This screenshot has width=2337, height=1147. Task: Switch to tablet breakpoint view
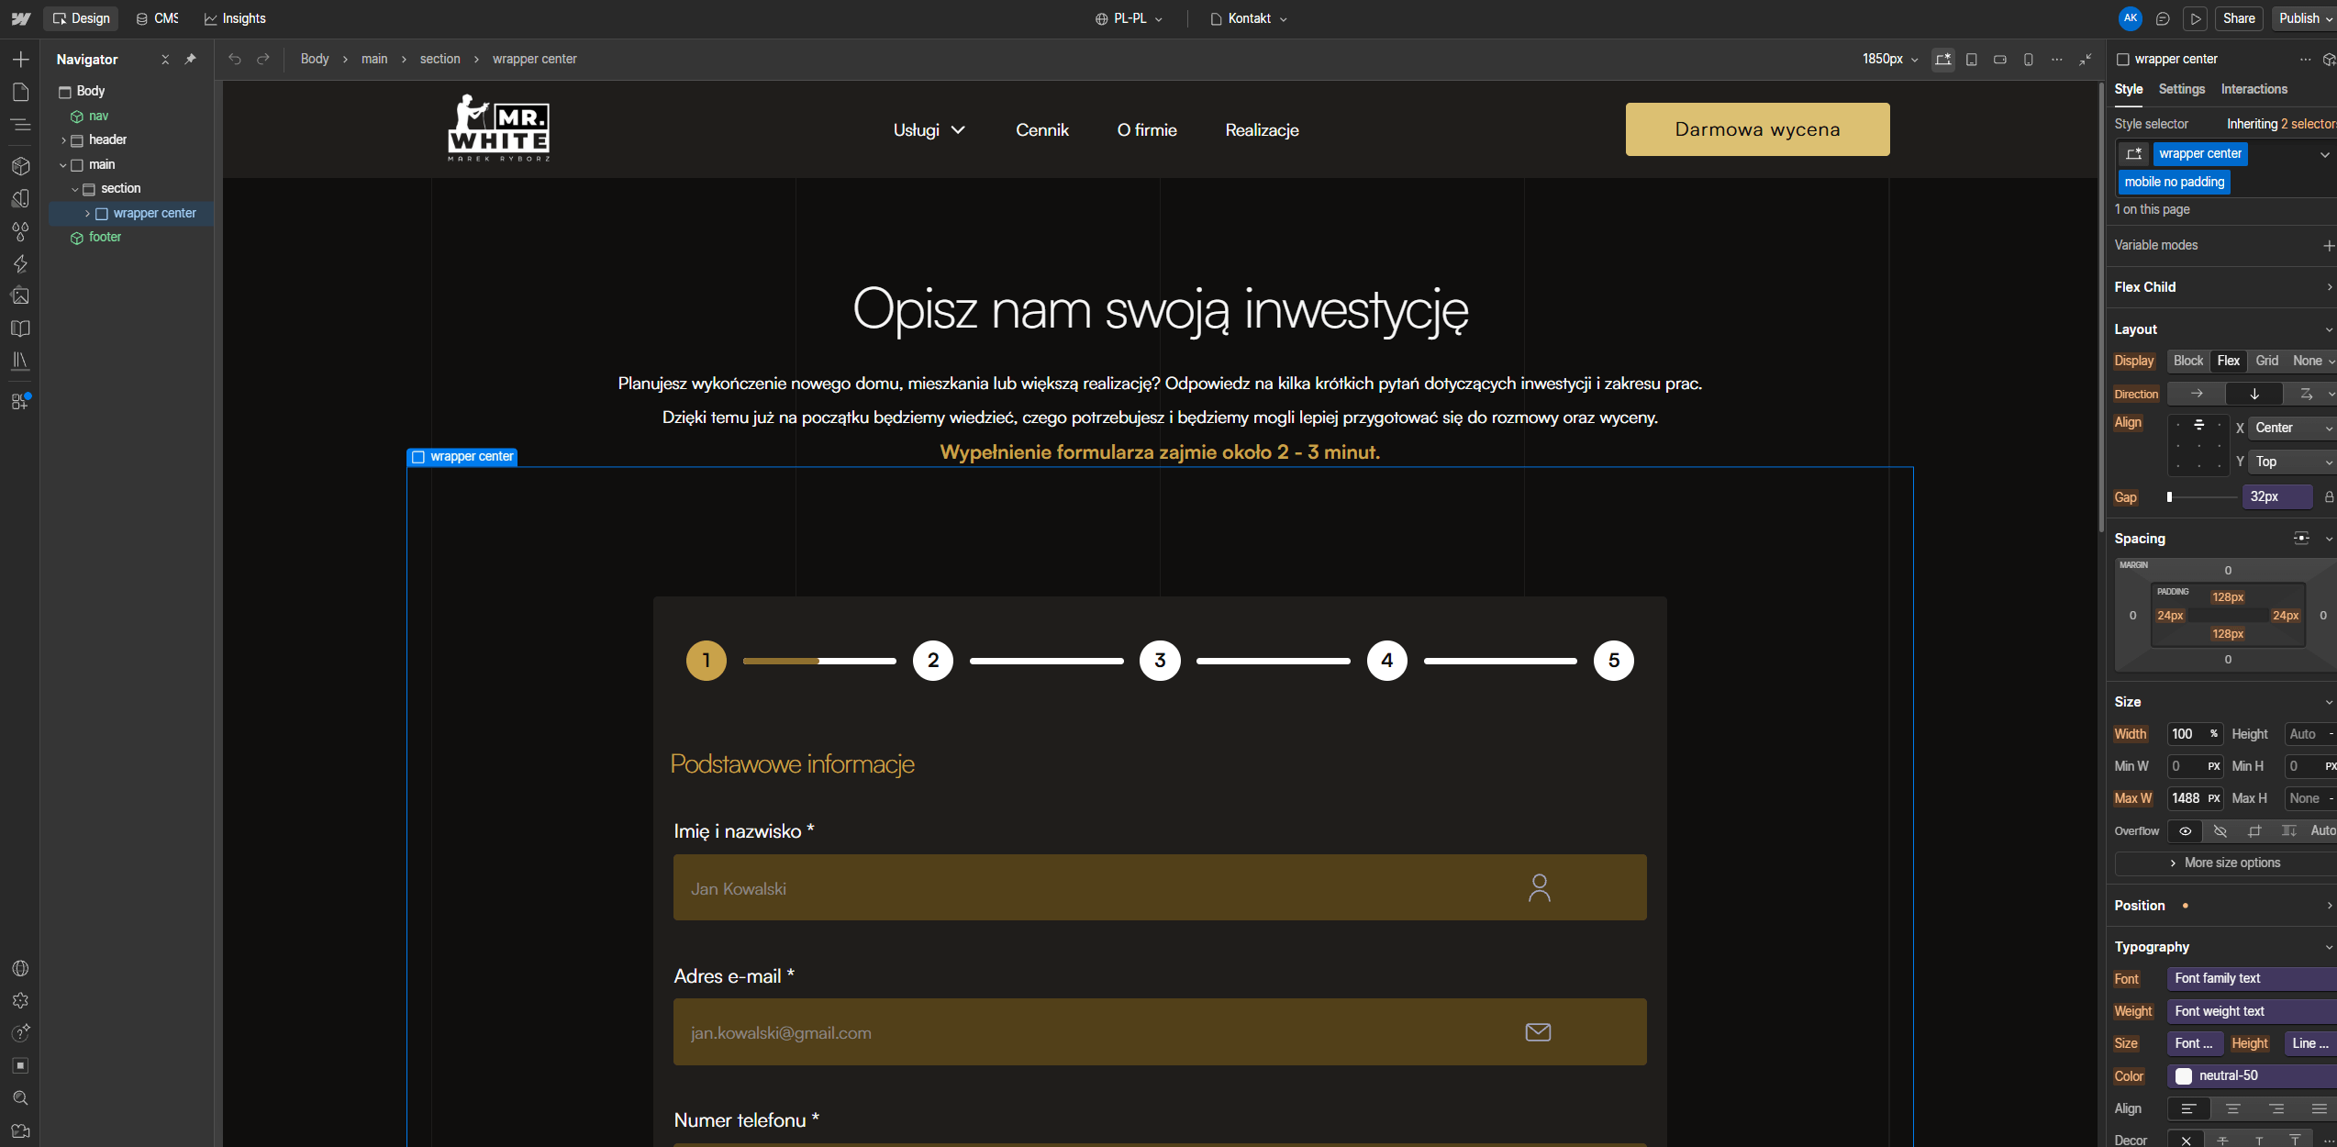pos(1971,59)
